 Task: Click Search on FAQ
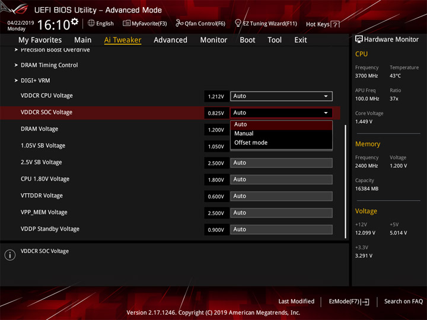click(403, 301)
